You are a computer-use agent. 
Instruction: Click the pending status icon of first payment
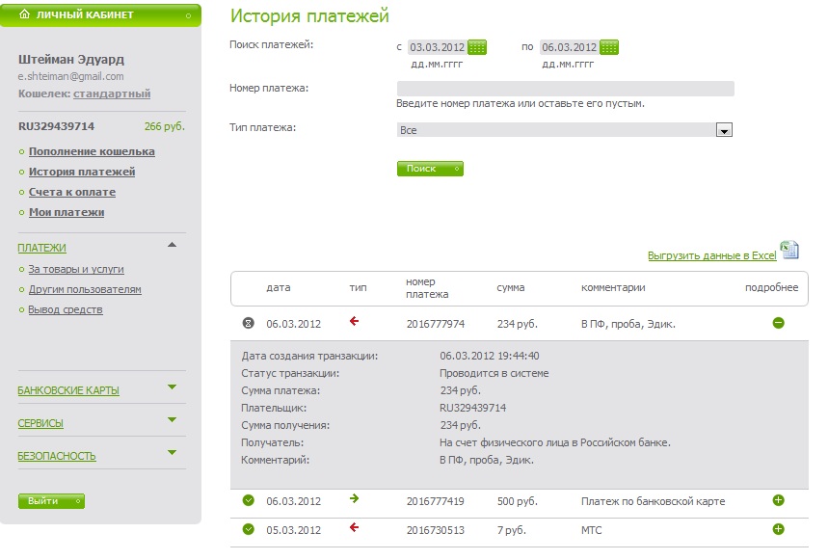(x=248, y=323)
